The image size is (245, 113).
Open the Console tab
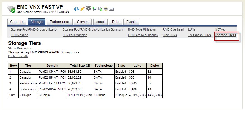[17, 22]
